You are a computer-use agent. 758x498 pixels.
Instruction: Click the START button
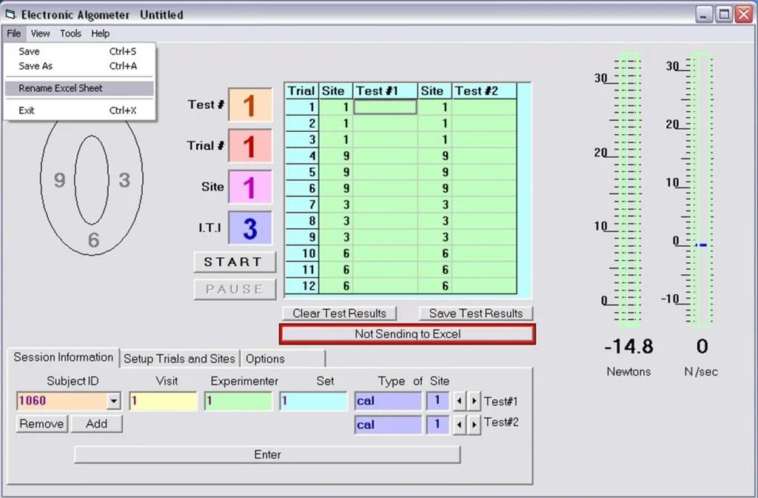click(235, 262)
